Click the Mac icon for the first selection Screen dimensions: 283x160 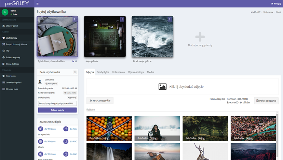pos(66,129)
